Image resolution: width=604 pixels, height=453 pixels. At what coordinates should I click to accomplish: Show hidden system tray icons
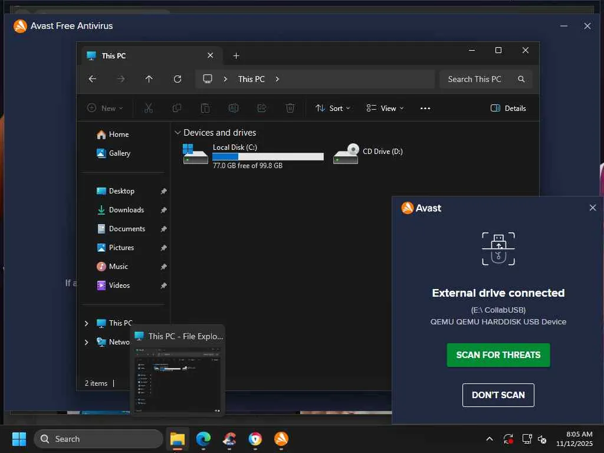pyautogui.click(x=489, y=439)
